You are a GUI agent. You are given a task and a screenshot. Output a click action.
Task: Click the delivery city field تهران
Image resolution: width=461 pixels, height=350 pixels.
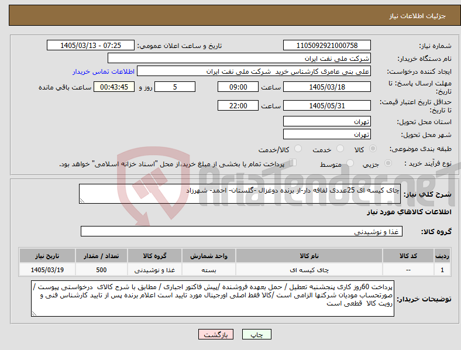[326, 134]
